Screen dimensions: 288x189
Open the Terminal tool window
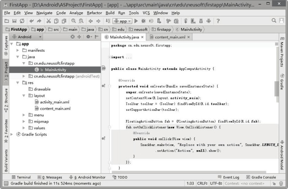21,177
